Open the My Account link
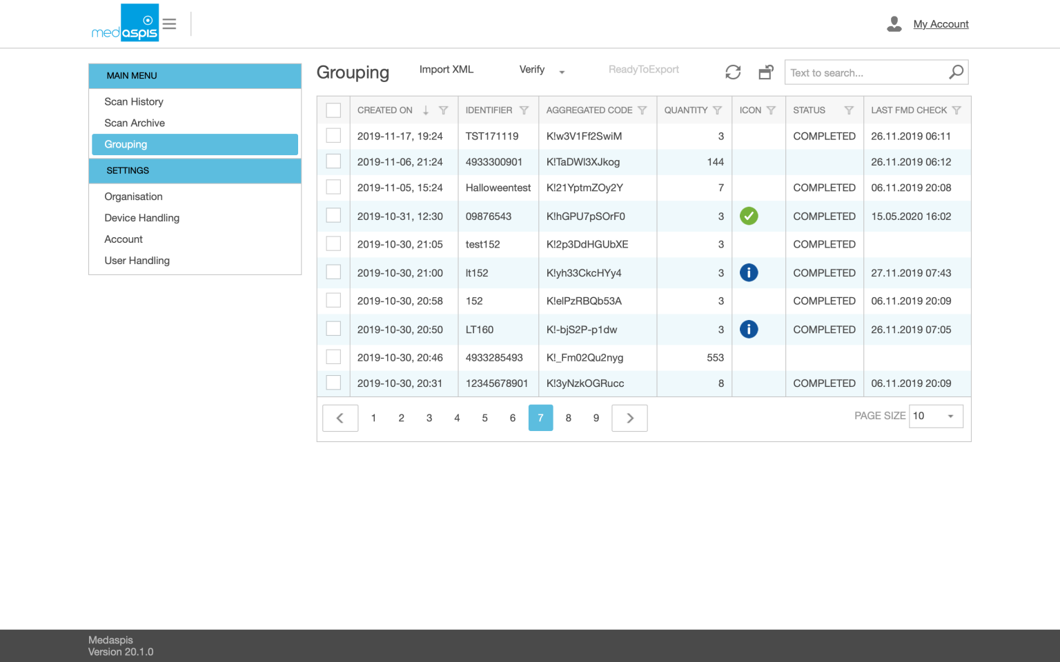Screen dimensions: 1060x662 point(941,24)
